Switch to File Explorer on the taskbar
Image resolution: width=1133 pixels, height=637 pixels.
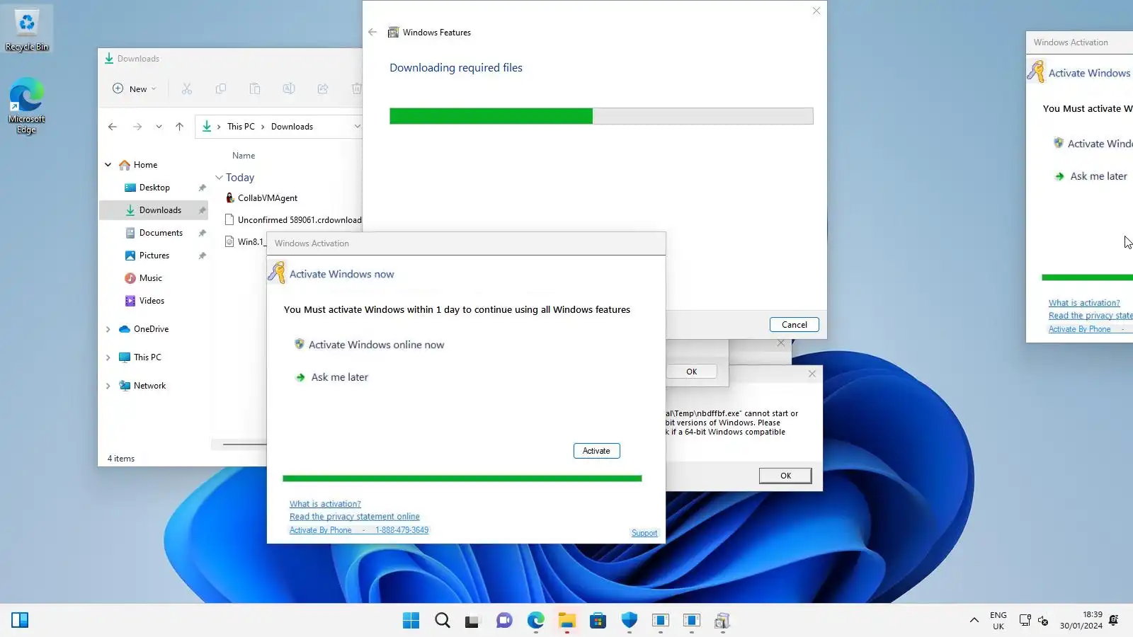tap(567, 621)
